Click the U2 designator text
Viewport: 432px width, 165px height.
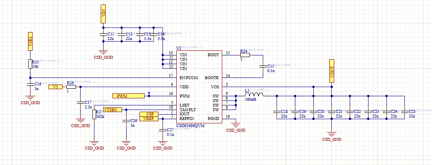click(x=178, y=48)
